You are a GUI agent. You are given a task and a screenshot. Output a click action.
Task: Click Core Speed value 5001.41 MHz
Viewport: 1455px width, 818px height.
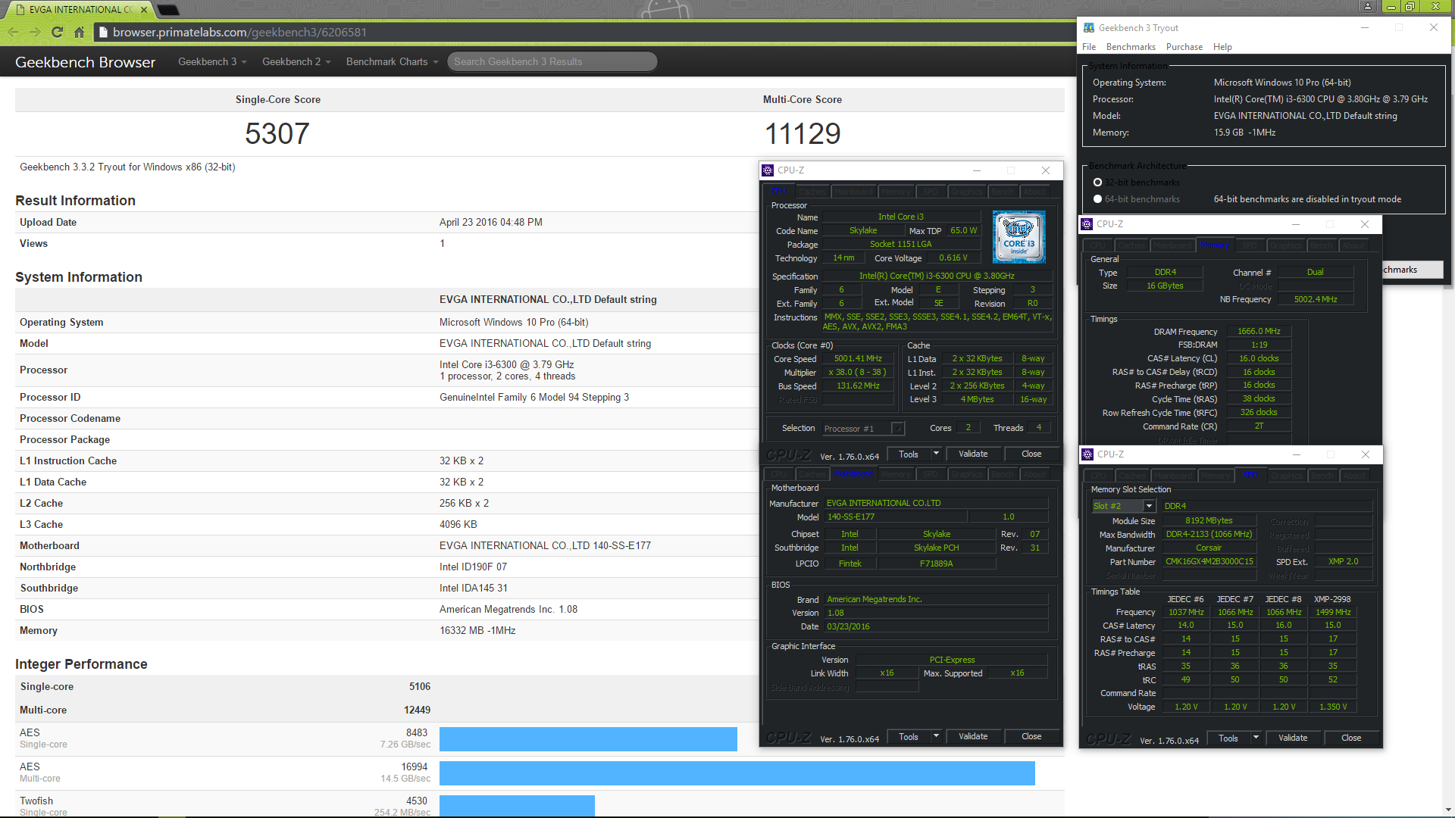(858, 359)
